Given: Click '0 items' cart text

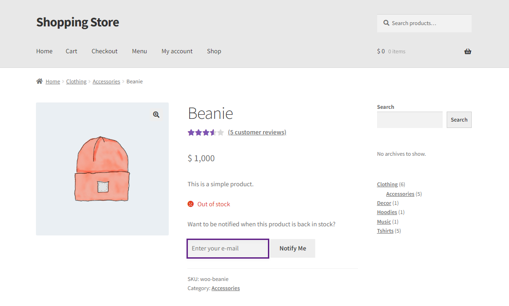Looking at the screenshot, I should [397, 51].
